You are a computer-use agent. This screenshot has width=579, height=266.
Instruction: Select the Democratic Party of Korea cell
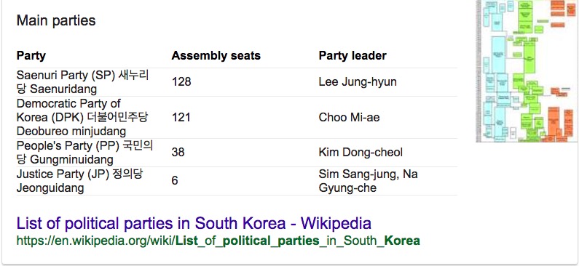pos(82,117)
